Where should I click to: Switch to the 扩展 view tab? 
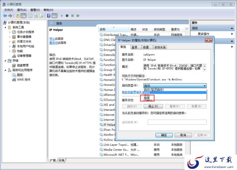point(53,160)
